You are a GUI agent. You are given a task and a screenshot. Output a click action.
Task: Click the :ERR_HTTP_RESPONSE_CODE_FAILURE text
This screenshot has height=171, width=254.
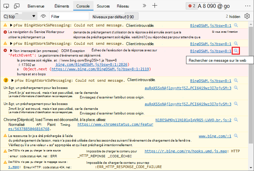tap(128, 167)
